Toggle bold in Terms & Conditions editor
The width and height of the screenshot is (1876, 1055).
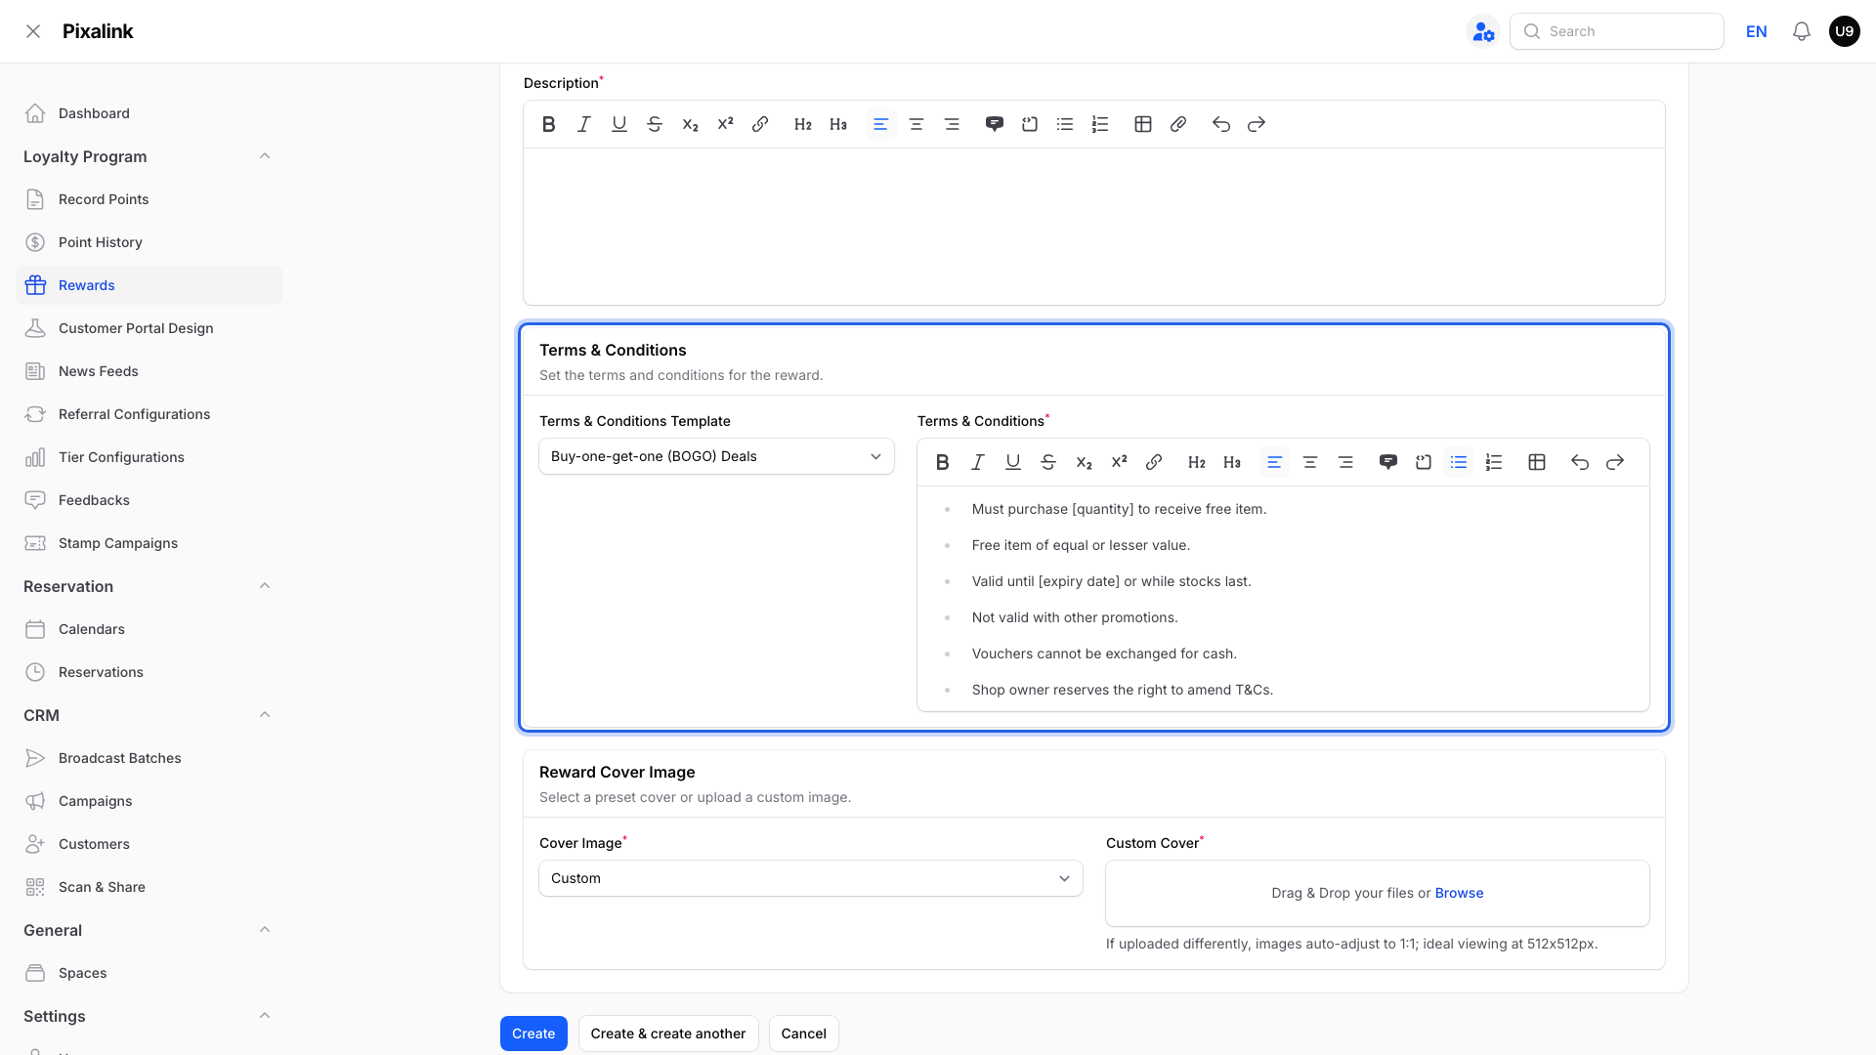click(x=943, y=462)
